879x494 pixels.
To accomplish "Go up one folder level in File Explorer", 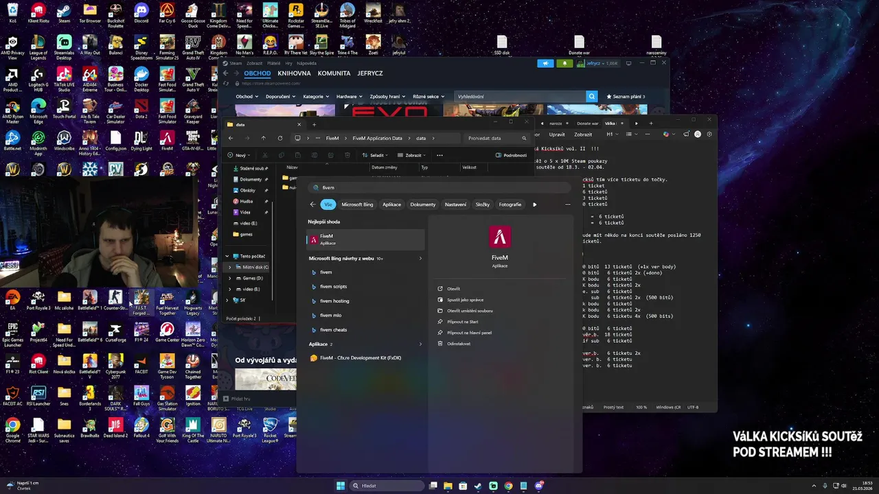I will pyautogui.click(x=263, y=138).
